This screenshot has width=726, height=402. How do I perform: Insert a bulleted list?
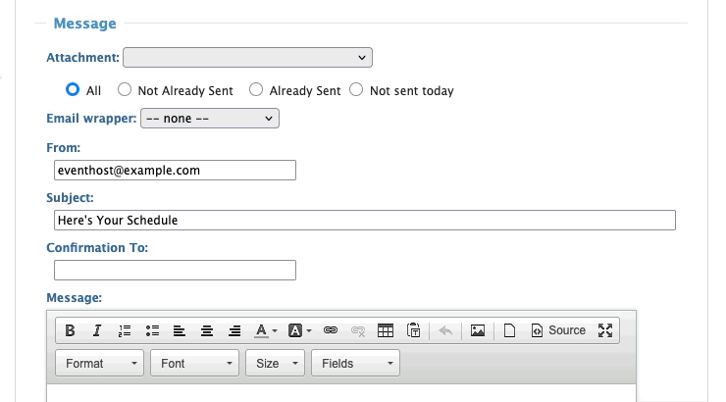[x=152, y=330]
